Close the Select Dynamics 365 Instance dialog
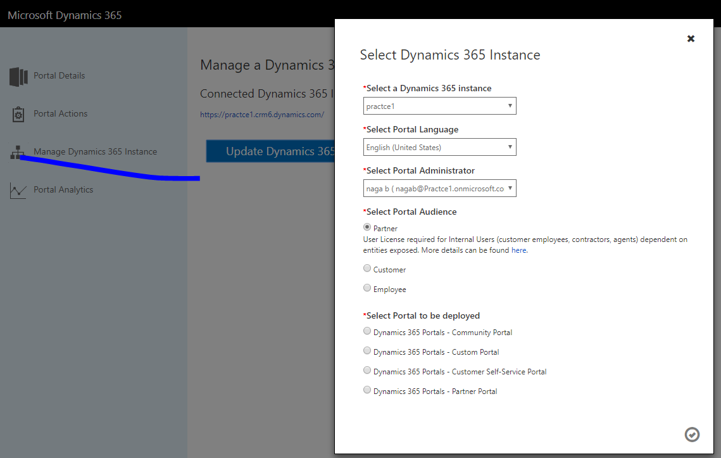This screenshot has width=721, height=458. 691,39
